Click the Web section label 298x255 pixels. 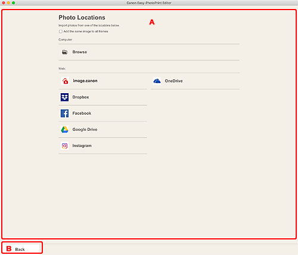coord(62,69)
